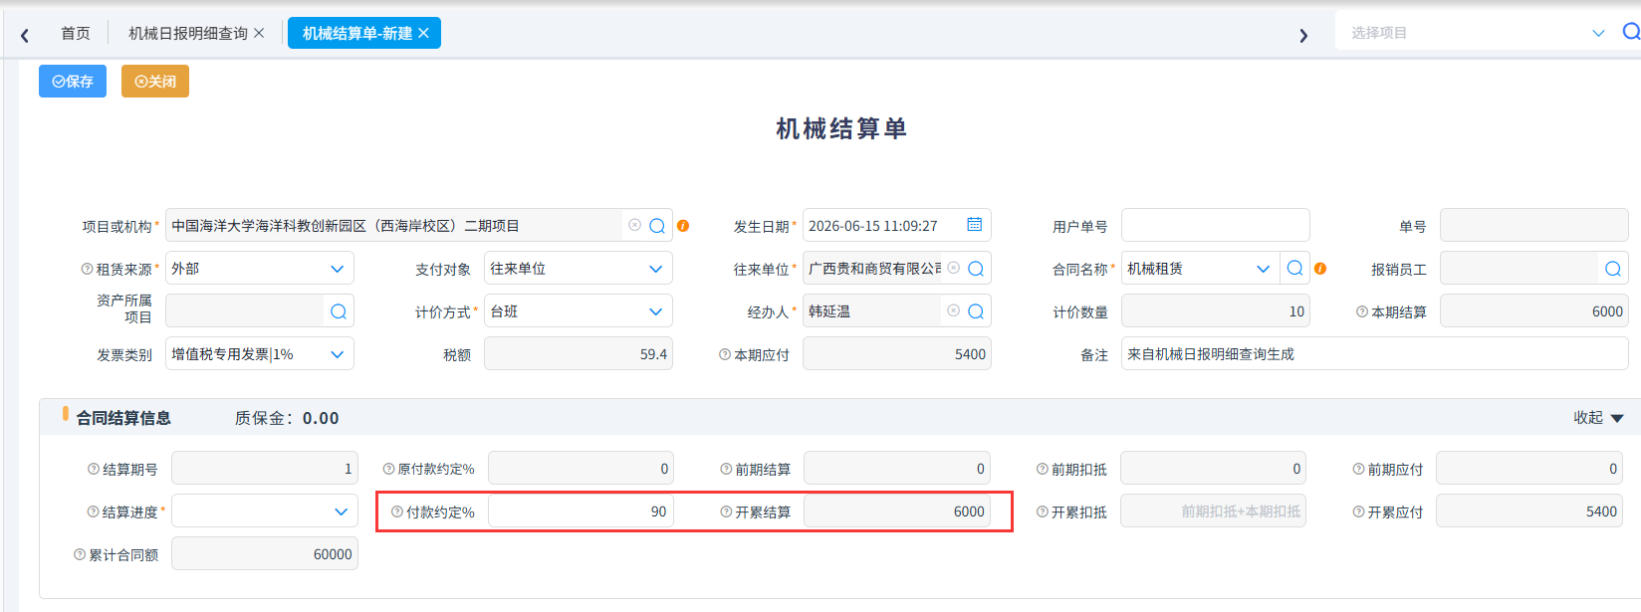Close the 机械结算单-新建 tab

pos(423,33)
